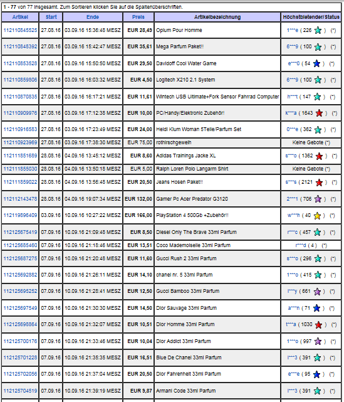This screenshot has width=344, height=402.
Task: Open article number 112111859022
Action: pyautogui.click(x=20, y=182)
